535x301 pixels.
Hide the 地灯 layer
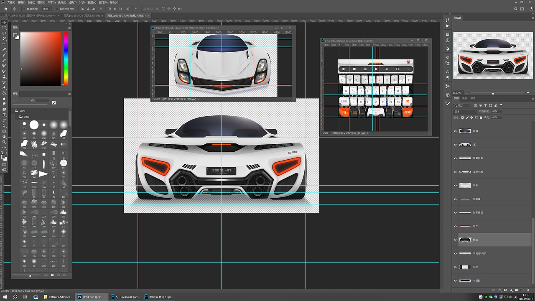click(456, 226)
